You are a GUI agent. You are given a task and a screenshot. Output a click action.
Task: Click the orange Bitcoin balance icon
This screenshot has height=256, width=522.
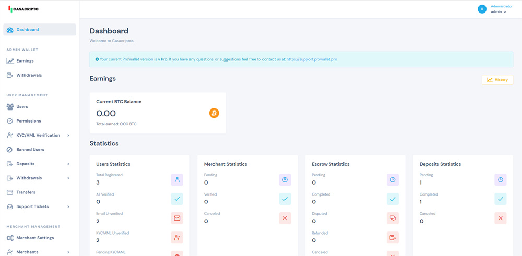point(214,113)
